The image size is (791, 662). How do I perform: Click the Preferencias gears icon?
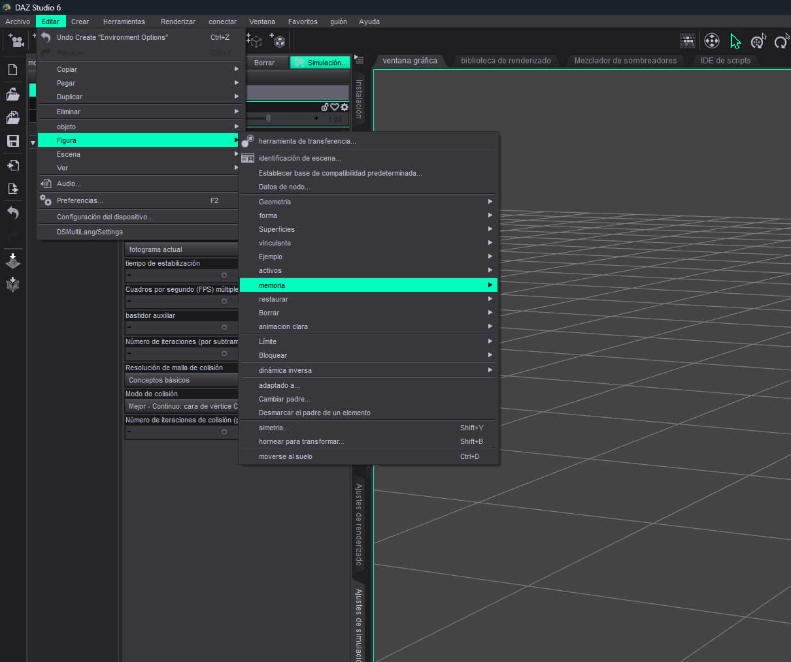point(46,200)
